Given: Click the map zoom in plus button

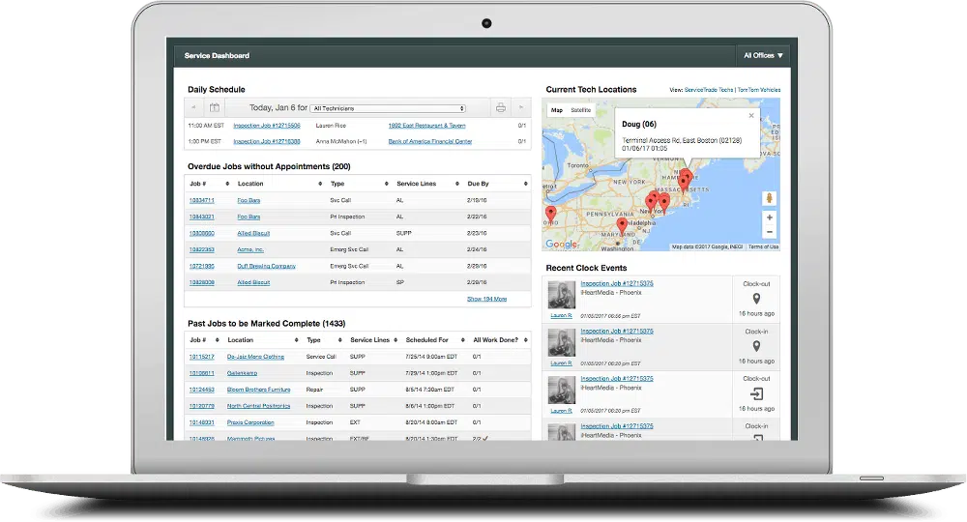Looking at the screenshot, I should point(770,217).
